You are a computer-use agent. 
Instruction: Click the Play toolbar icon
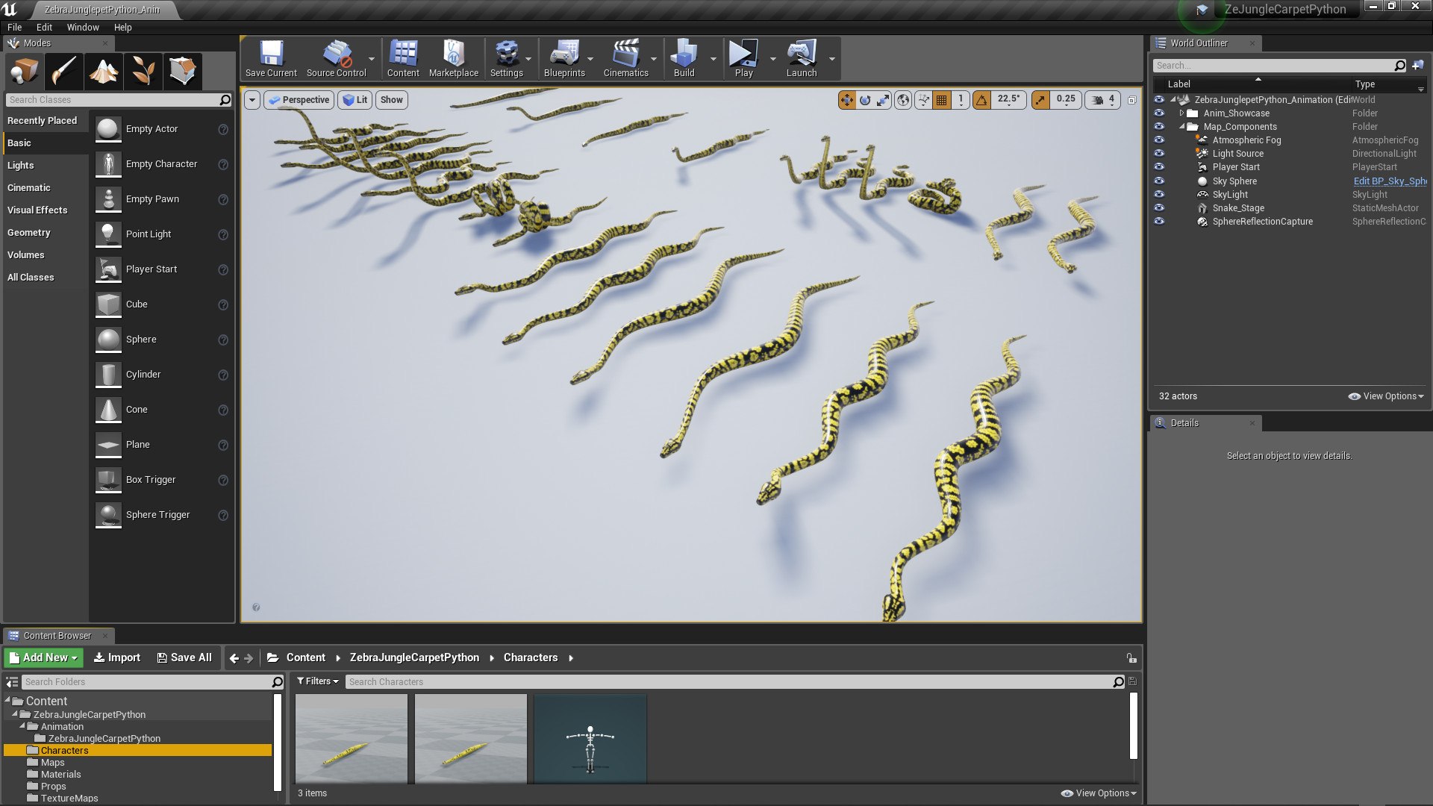tap(743, 59)
